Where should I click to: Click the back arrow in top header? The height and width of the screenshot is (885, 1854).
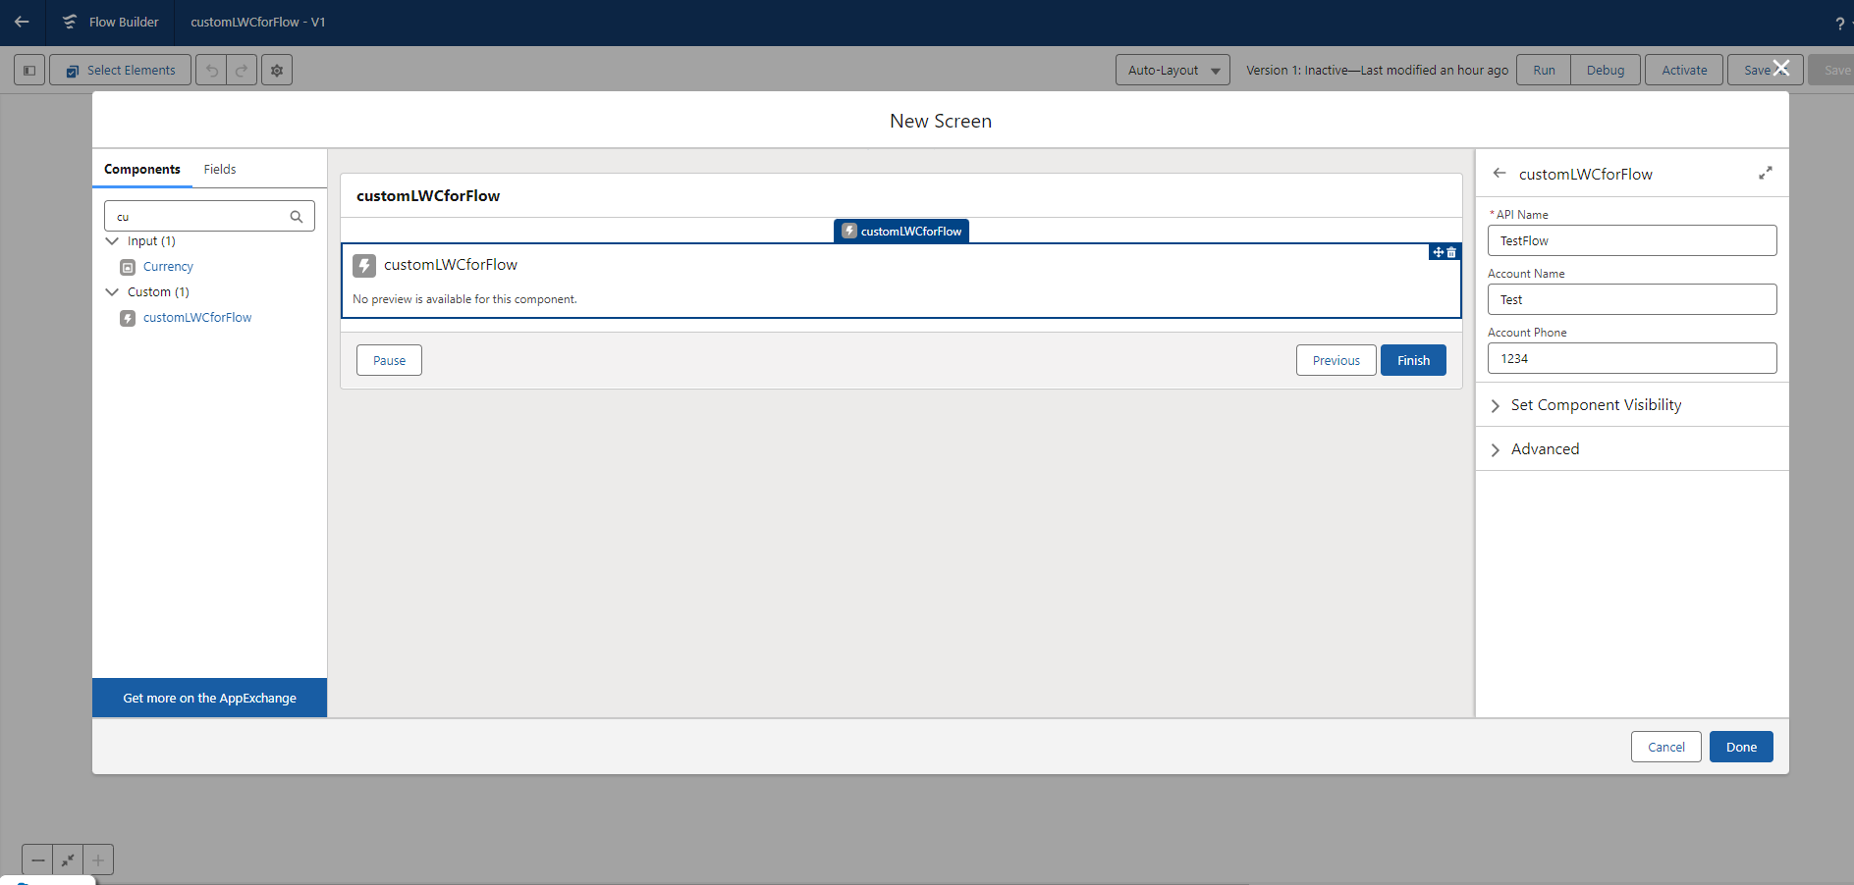point(22,22)
